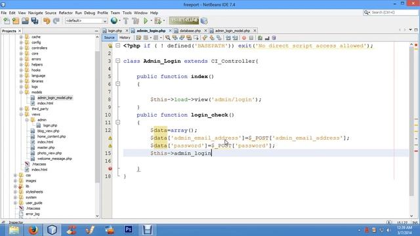Click the Build Project hammer icon

coord(126,21)
